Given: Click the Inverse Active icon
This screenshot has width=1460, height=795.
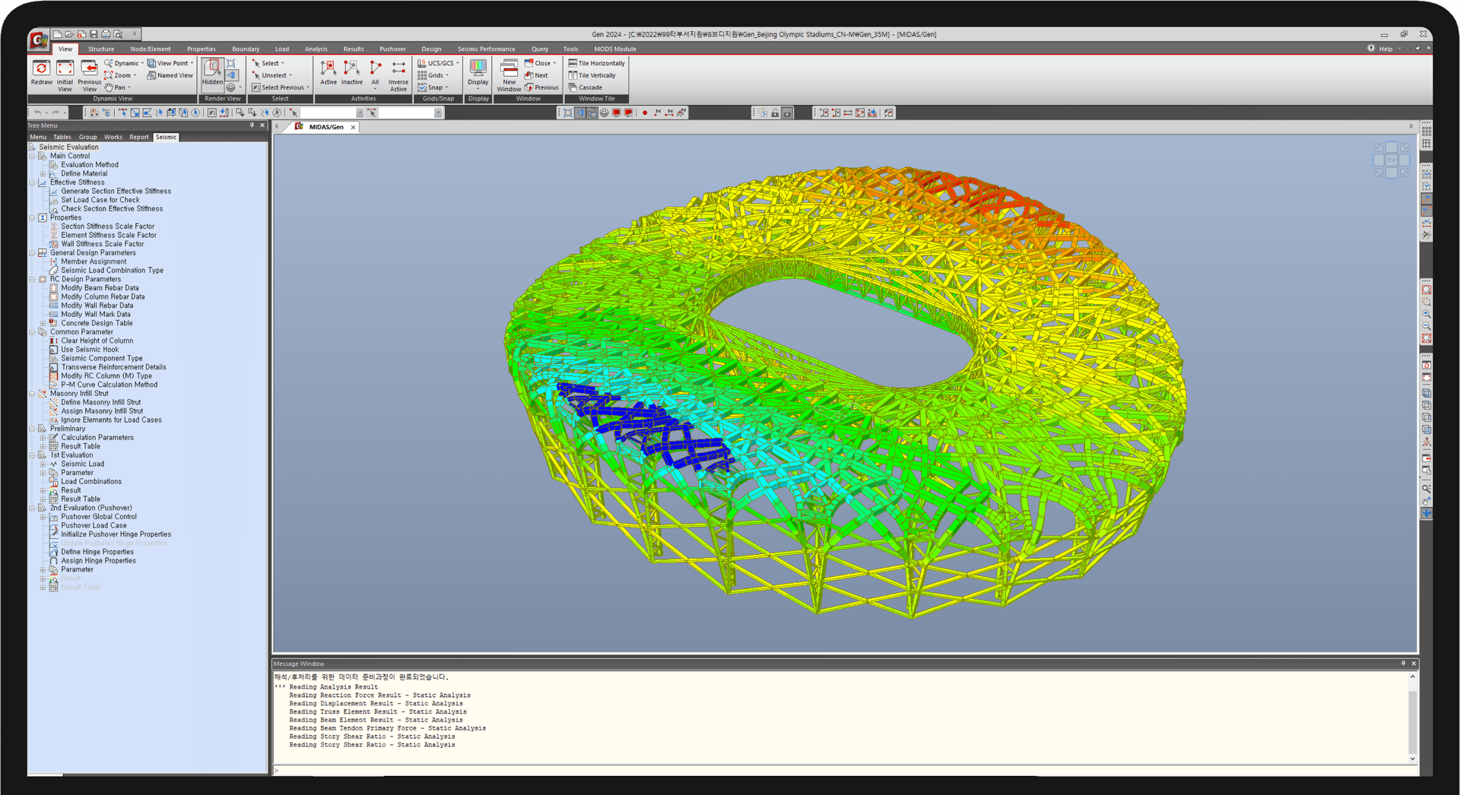Looking at the screenshot, I should click(398, 70).
